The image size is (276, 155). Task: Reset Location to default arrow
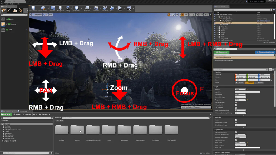click(273, 75)
